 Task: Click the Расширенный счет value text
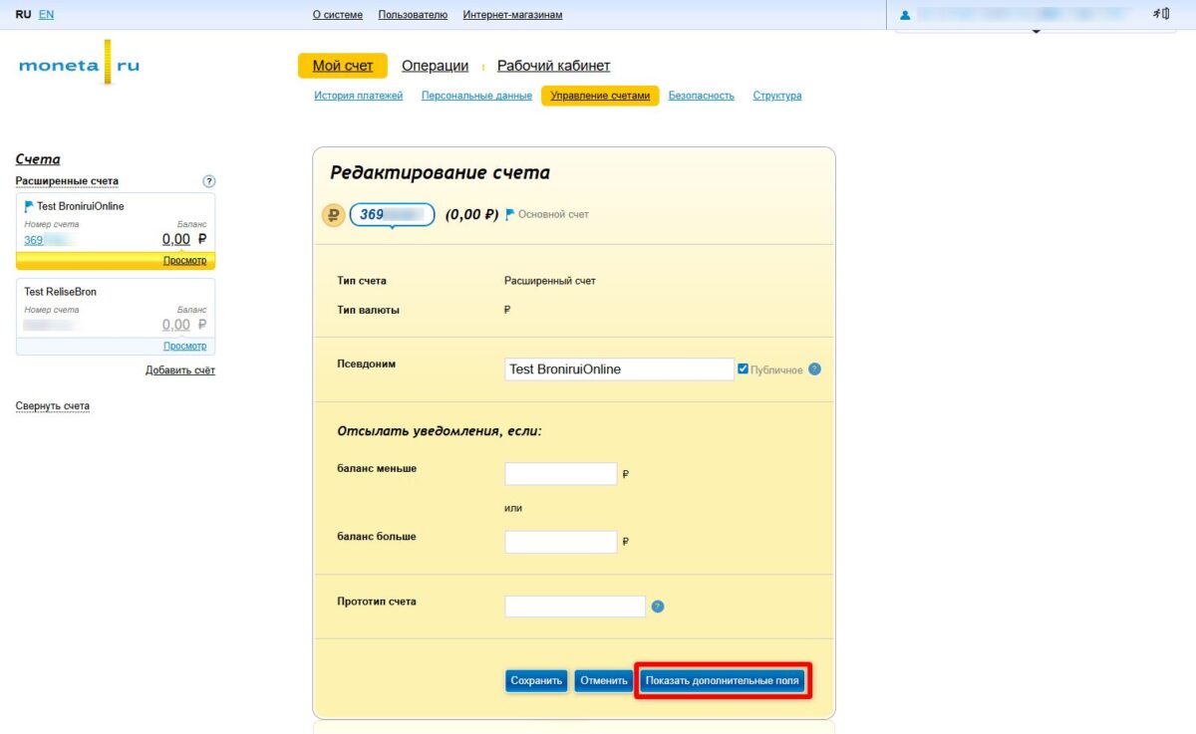point(550,281)
